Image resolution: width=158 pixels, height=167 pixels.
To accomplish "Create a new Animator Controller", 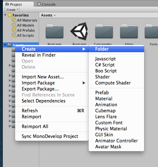I will 116,141.
